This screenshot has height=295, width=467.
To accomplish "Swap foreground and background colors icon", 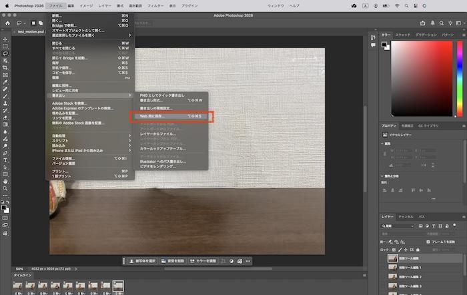I will click(7, 202).
